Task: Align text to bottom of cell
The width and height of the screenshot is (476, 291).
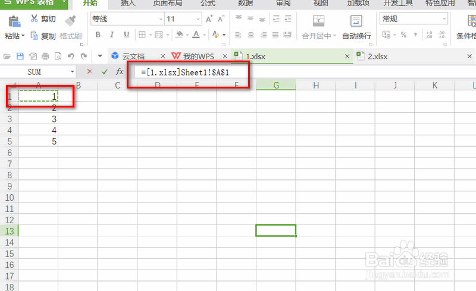Action: click(x=262, y=20)
